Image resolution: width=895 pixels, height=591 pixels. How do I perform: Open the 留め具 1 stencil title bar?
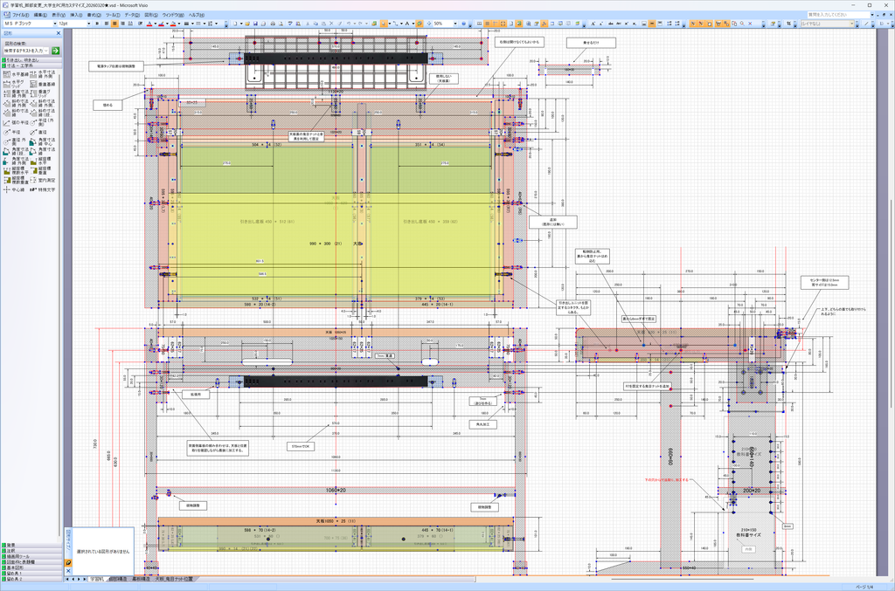coord(31,574)
